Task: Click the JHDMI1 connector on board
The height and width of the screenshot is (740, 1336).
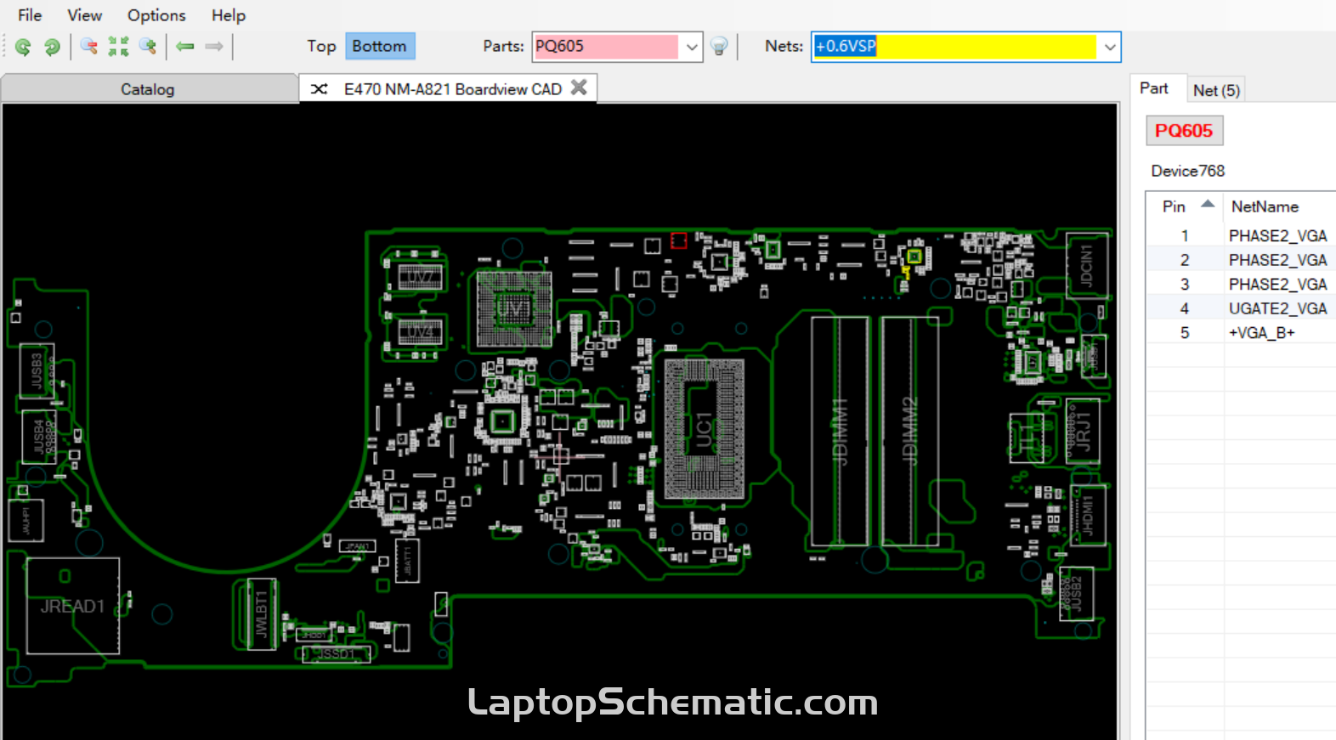Action: tap(1088, 515)
